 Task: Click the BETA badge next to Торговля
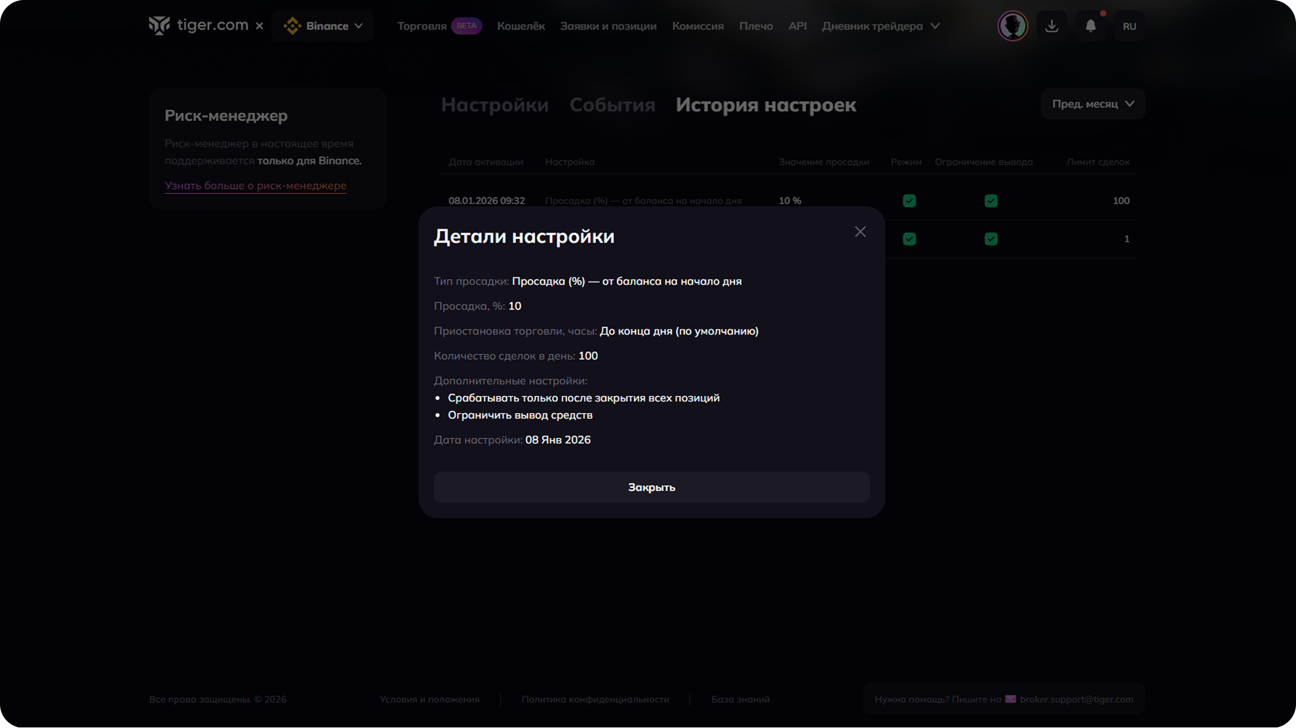point(466,26)
